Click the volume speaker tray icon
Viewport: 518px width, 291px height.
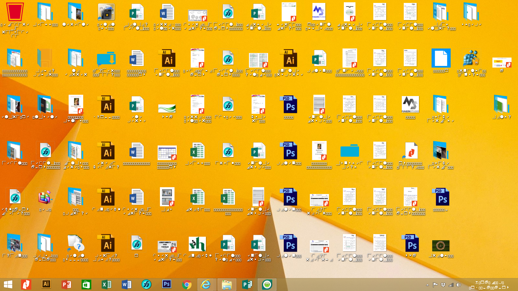(458, 285)
